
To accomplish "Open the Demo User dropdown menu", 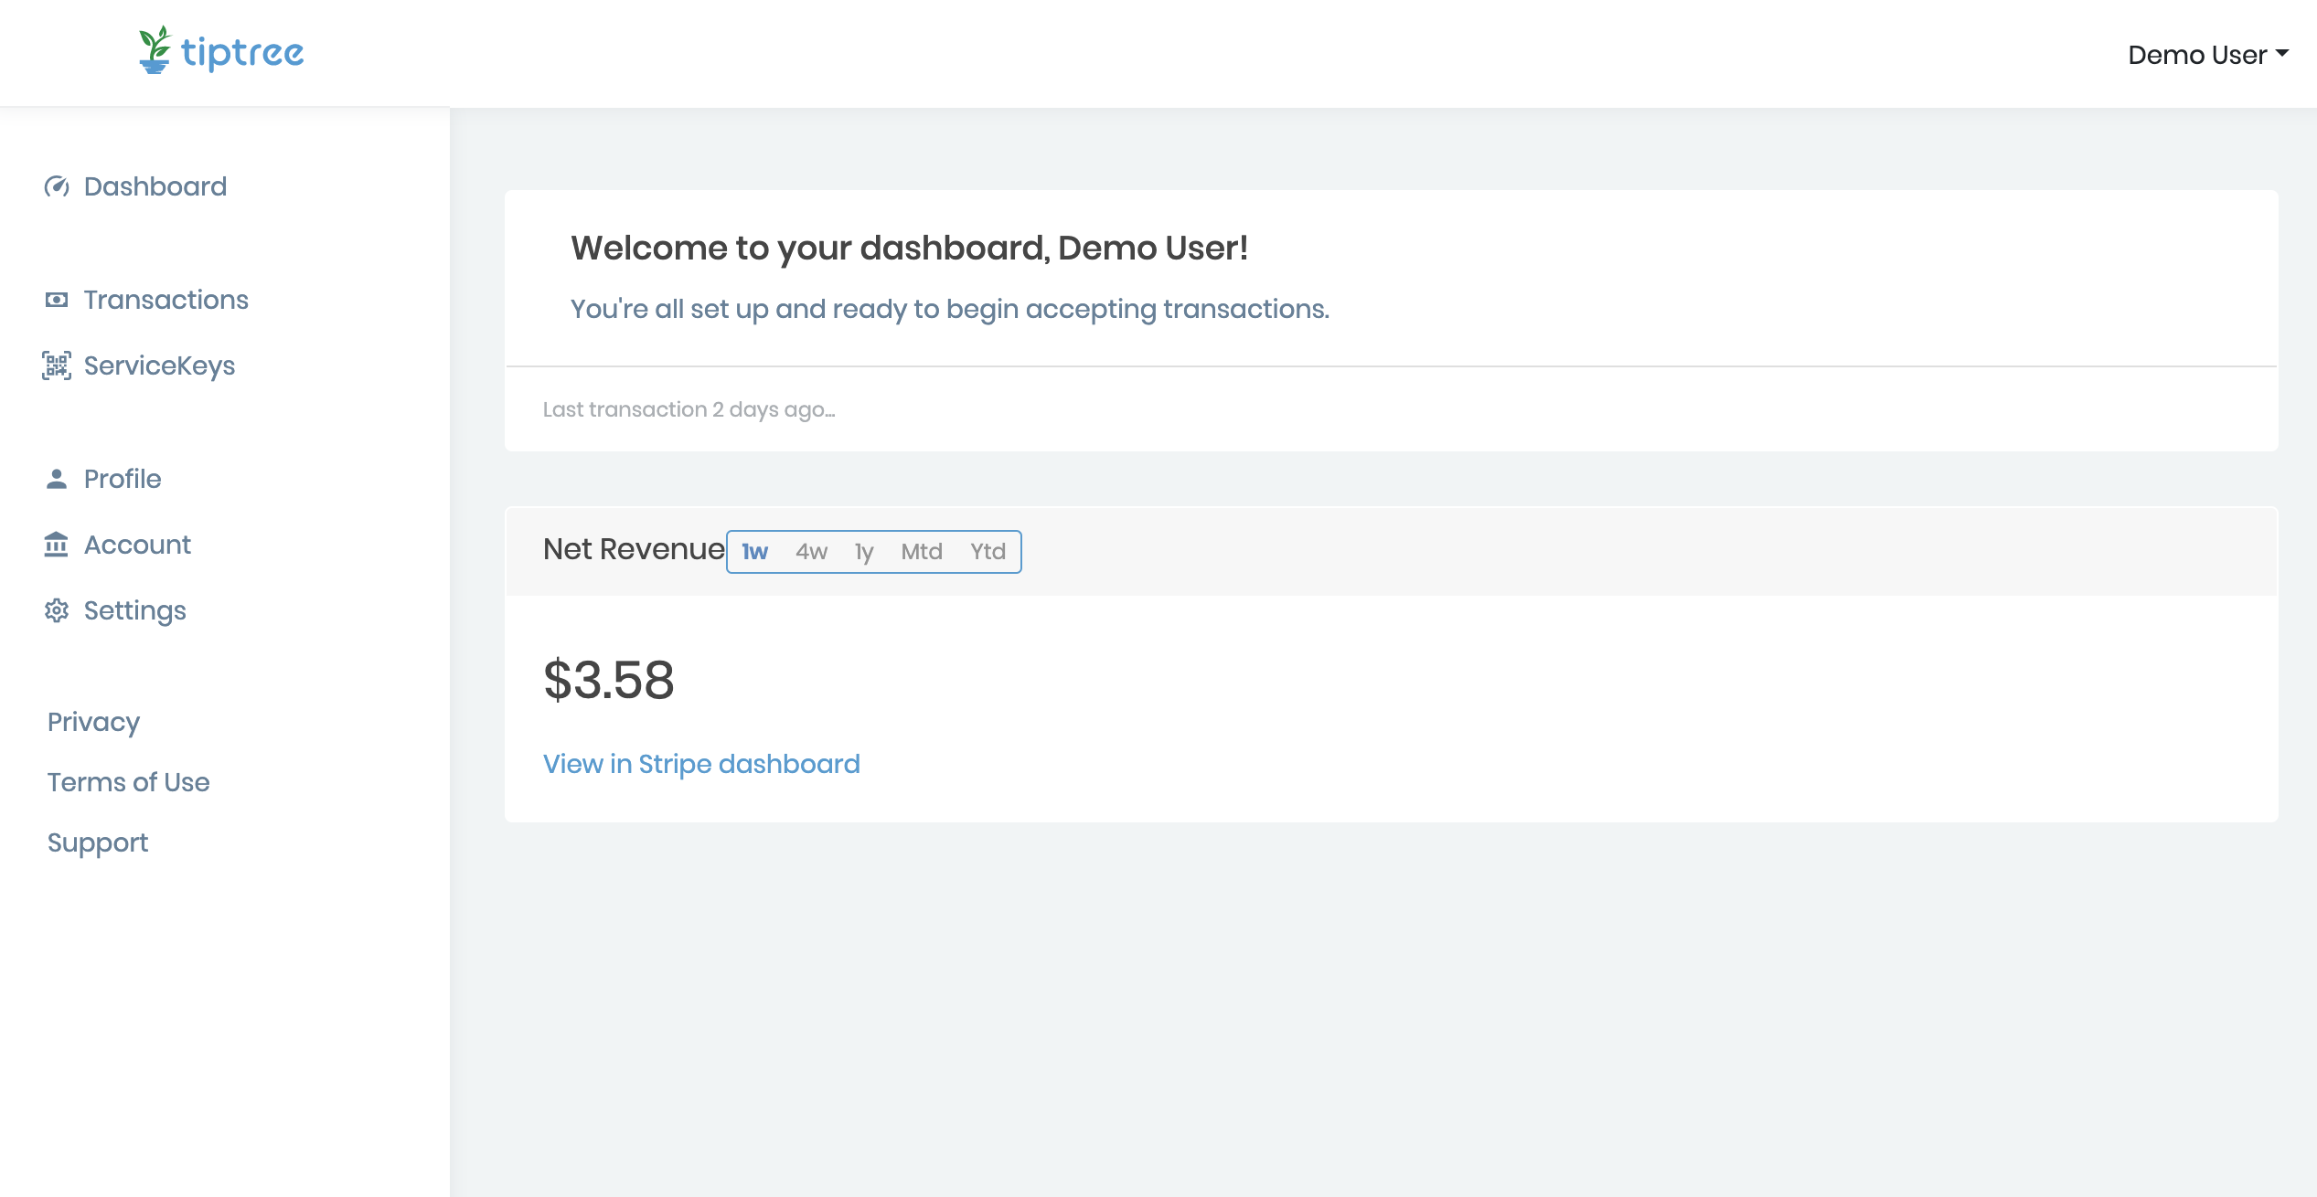I will coord(2196,55).
